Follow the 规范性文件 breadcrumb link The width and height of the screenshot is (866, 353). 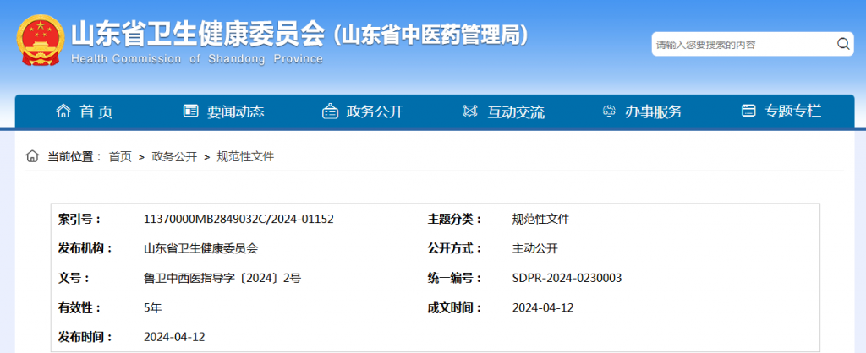[x=245, y=157]
